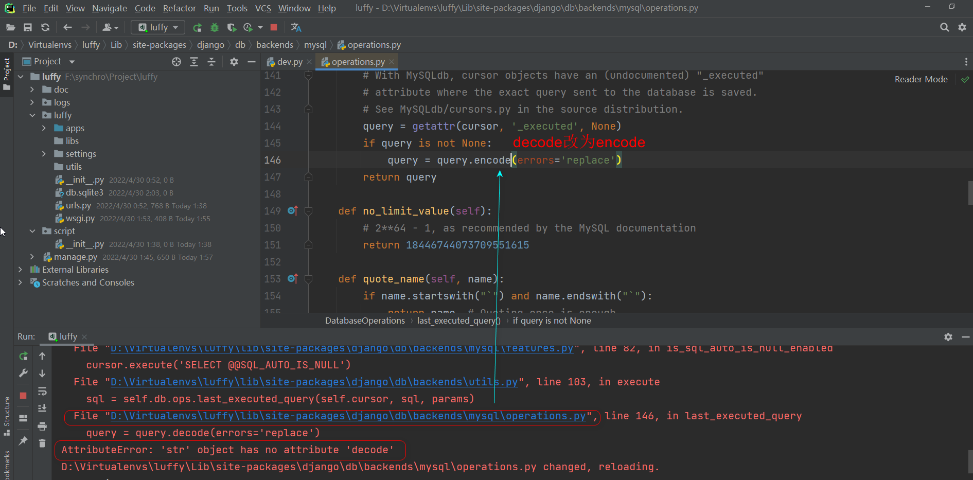Click wrench icon in Run panel

pos(23,374)
